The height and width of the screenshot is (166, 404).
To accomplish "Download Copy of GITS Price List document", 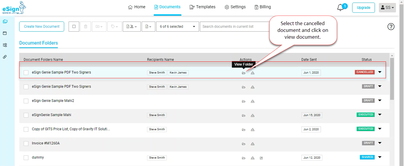I will pos(253,130).
